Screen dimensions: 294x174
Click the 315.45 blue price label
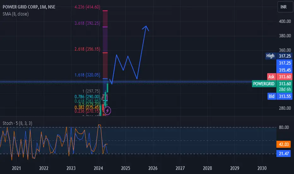pos(285,70)
